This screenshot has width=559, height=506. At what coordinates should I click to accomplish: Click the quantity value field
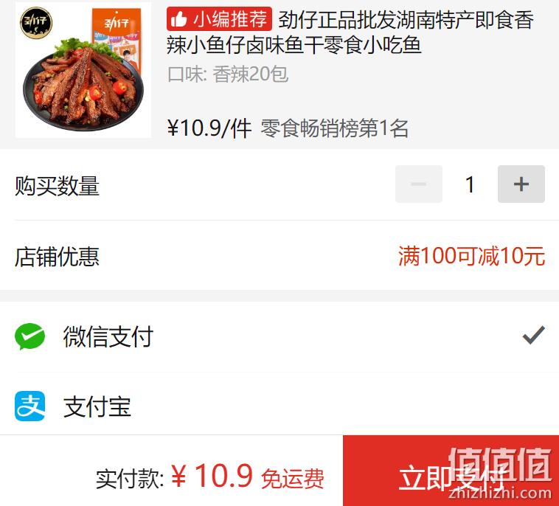[470, 184]
